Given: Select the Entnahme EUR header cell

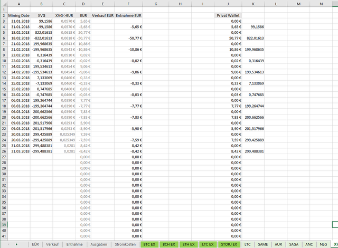Looking at the screenshot, I should (129, 15).
